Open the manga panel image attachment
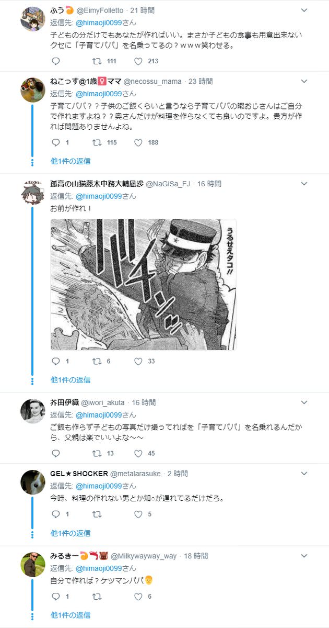The image size is (329, 628). click(144, 284)
